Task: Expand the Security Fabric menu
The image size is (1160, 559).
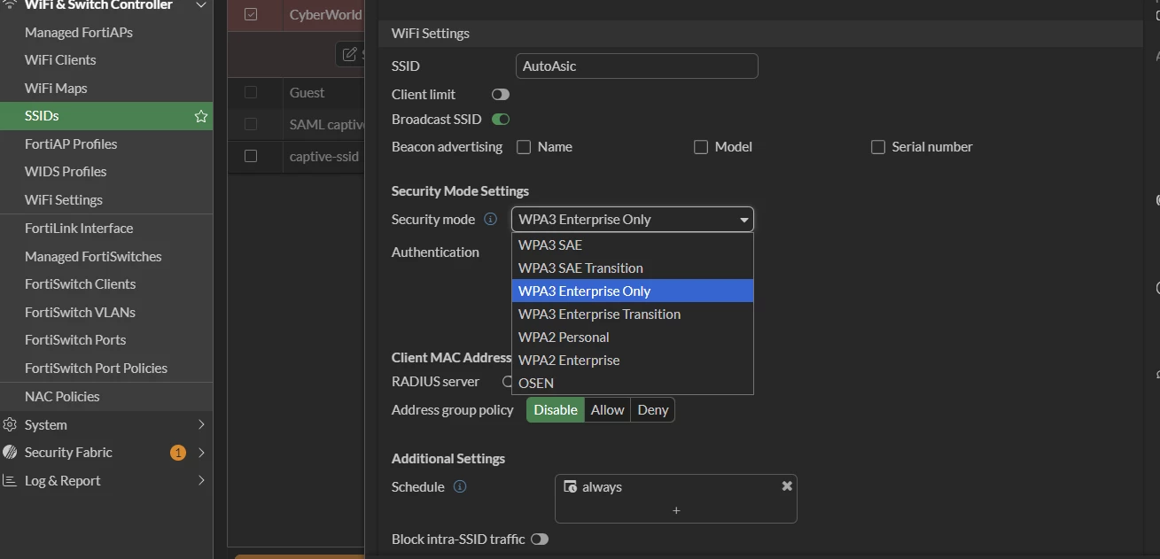Action: click(201, 453)
